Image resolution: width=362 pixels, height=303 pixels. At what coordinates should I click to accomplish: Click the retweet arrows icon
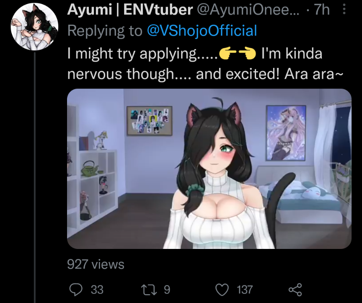(149, 290)
